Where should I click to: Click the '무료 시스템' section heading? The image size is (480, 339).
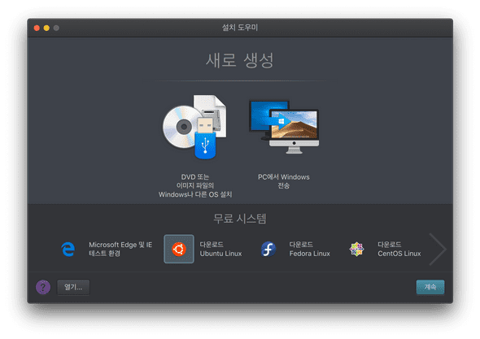tap(240, 219)
